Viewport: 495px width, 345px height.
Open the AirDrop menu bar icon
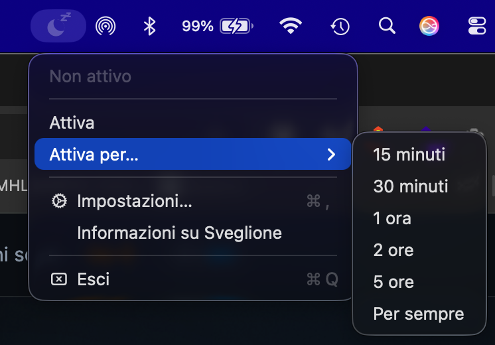(x=106, y=26)
